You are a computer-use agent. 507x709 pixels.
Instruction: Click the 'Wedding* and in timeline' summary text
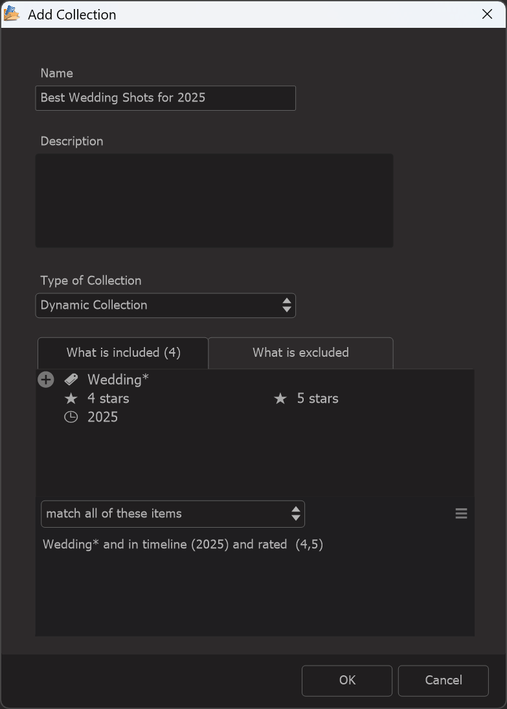point(183,545)
